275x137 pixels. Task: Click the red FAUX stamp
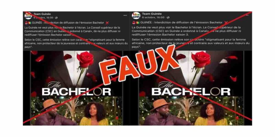(139, 65)
